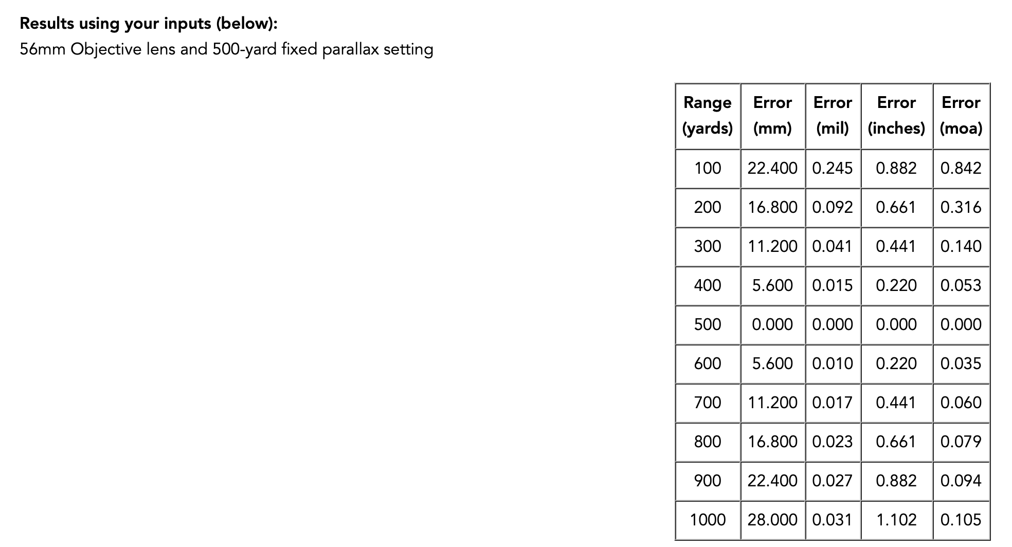Click the 0.053 moa value

tap(961, 285)
